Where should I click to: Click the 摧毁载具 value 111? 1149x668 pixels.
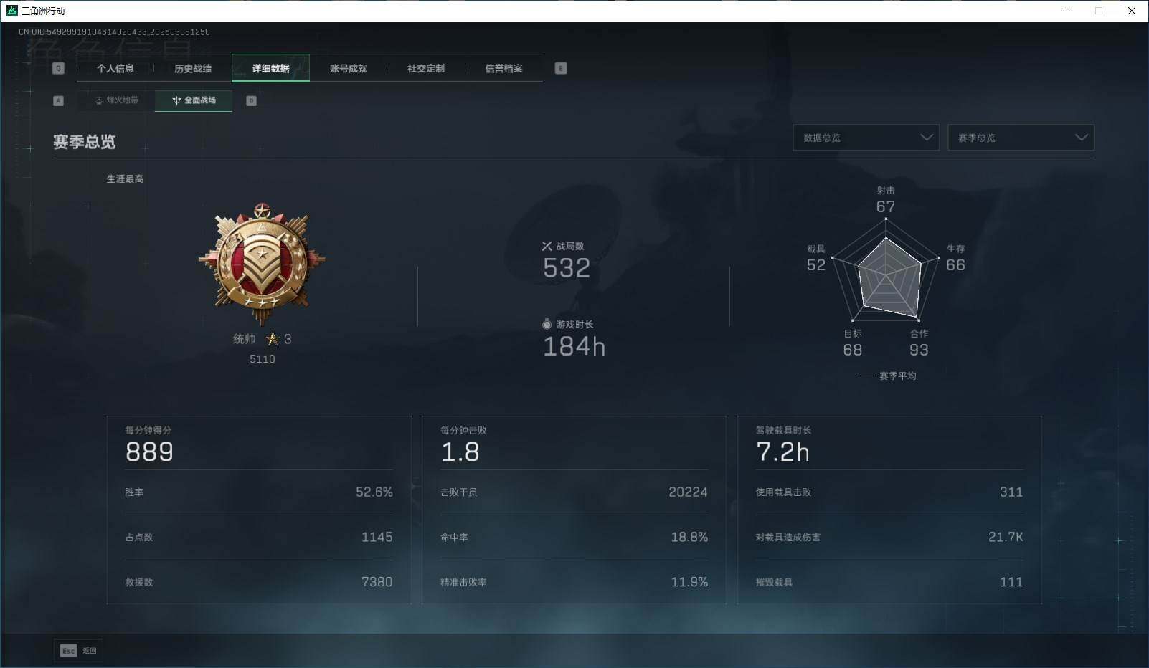[1011, 582]
